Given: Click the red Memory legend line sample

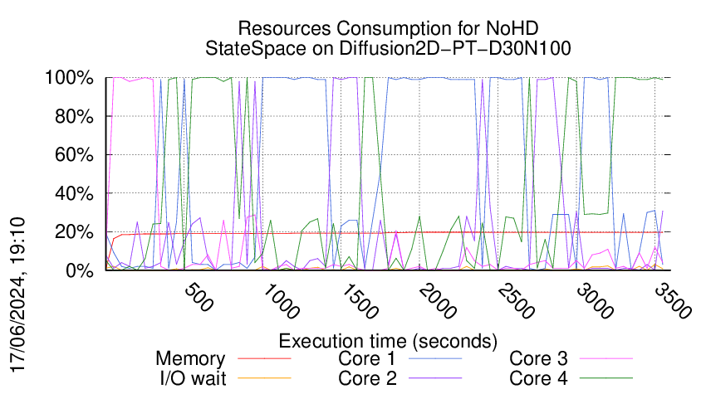Looking at the screenshot, I should click(x=264, y=358).
